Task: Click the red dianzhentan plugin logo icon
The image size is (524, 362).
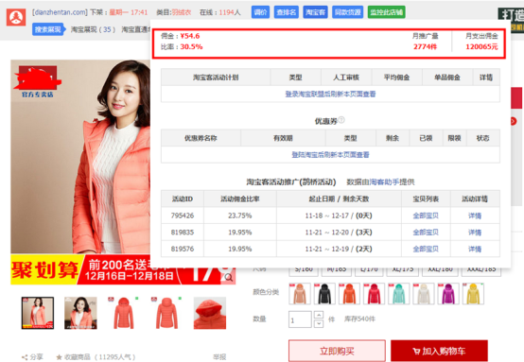Action: coord(16,17)
